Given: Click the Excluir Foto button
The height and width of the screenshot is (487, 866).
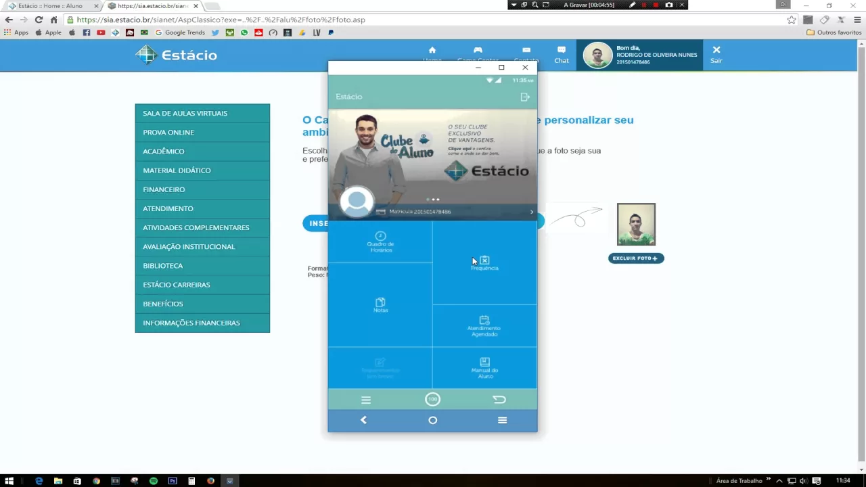Looking at the screenshot, I should (636, 258).
